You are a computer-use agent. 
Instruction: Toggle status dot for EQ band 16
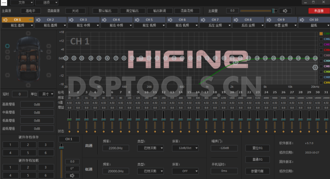(x=198, y=132)
